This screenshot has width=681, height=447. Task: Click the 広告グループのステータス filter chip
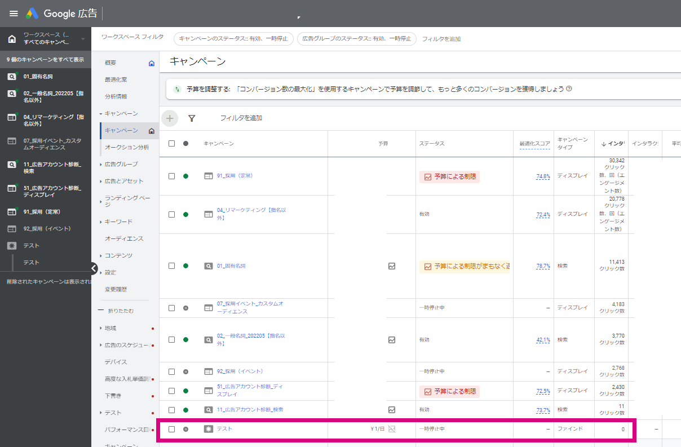click(x=356, y=39)
